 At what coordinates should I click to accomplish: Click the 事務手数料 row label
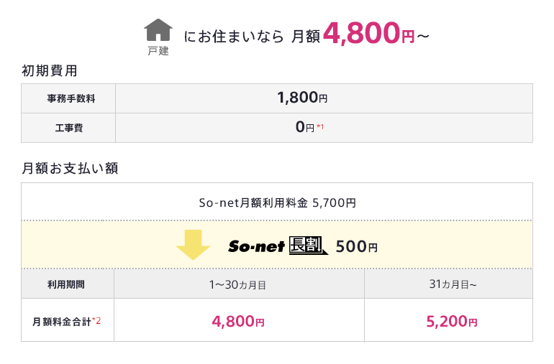68,98
